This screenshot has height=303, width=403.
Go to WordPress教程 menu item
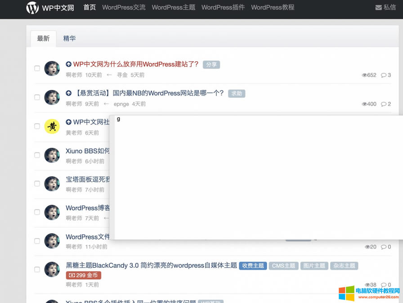273,8
